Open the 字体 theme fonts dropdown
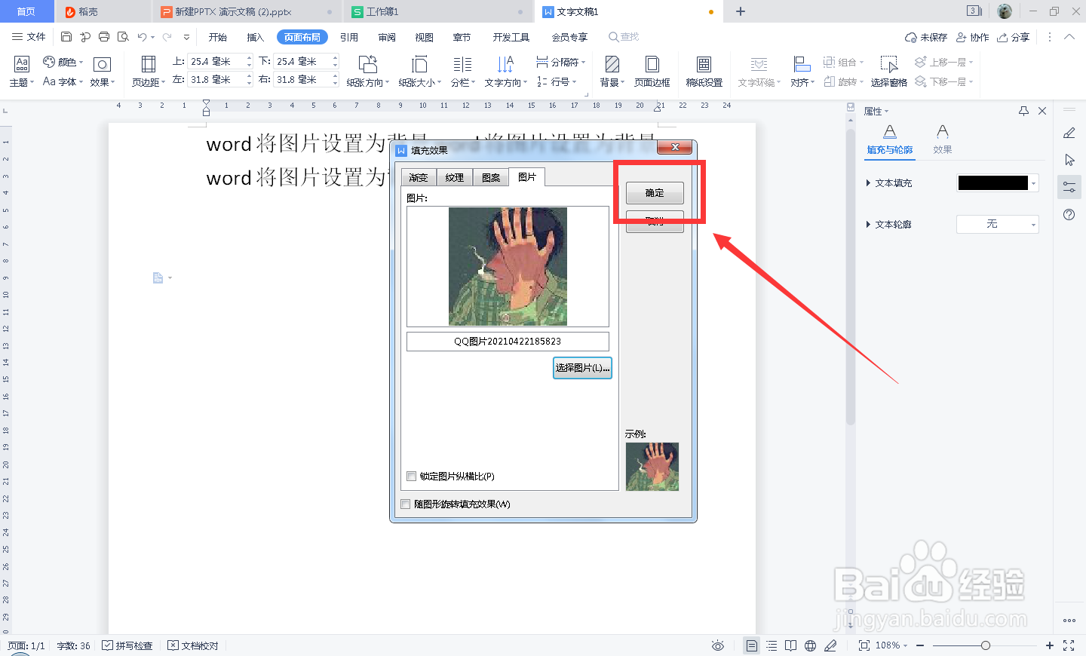 63,81
